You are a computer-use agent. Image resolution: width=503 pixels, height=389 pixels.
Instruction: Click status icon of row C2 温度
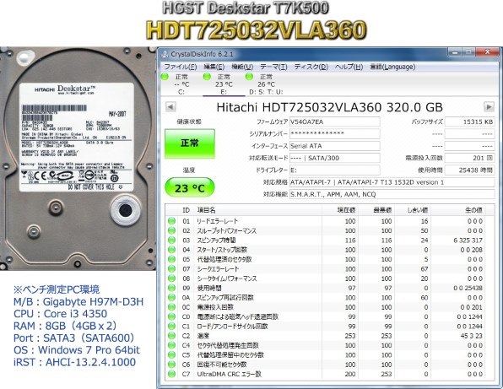point(172,336)
